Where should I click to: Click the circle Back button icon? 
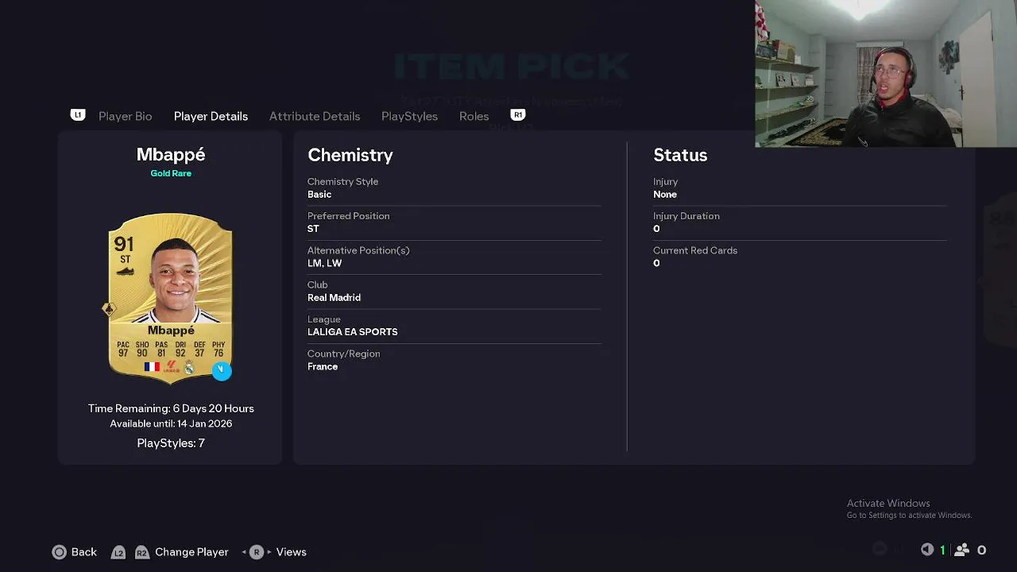[60, 552]
